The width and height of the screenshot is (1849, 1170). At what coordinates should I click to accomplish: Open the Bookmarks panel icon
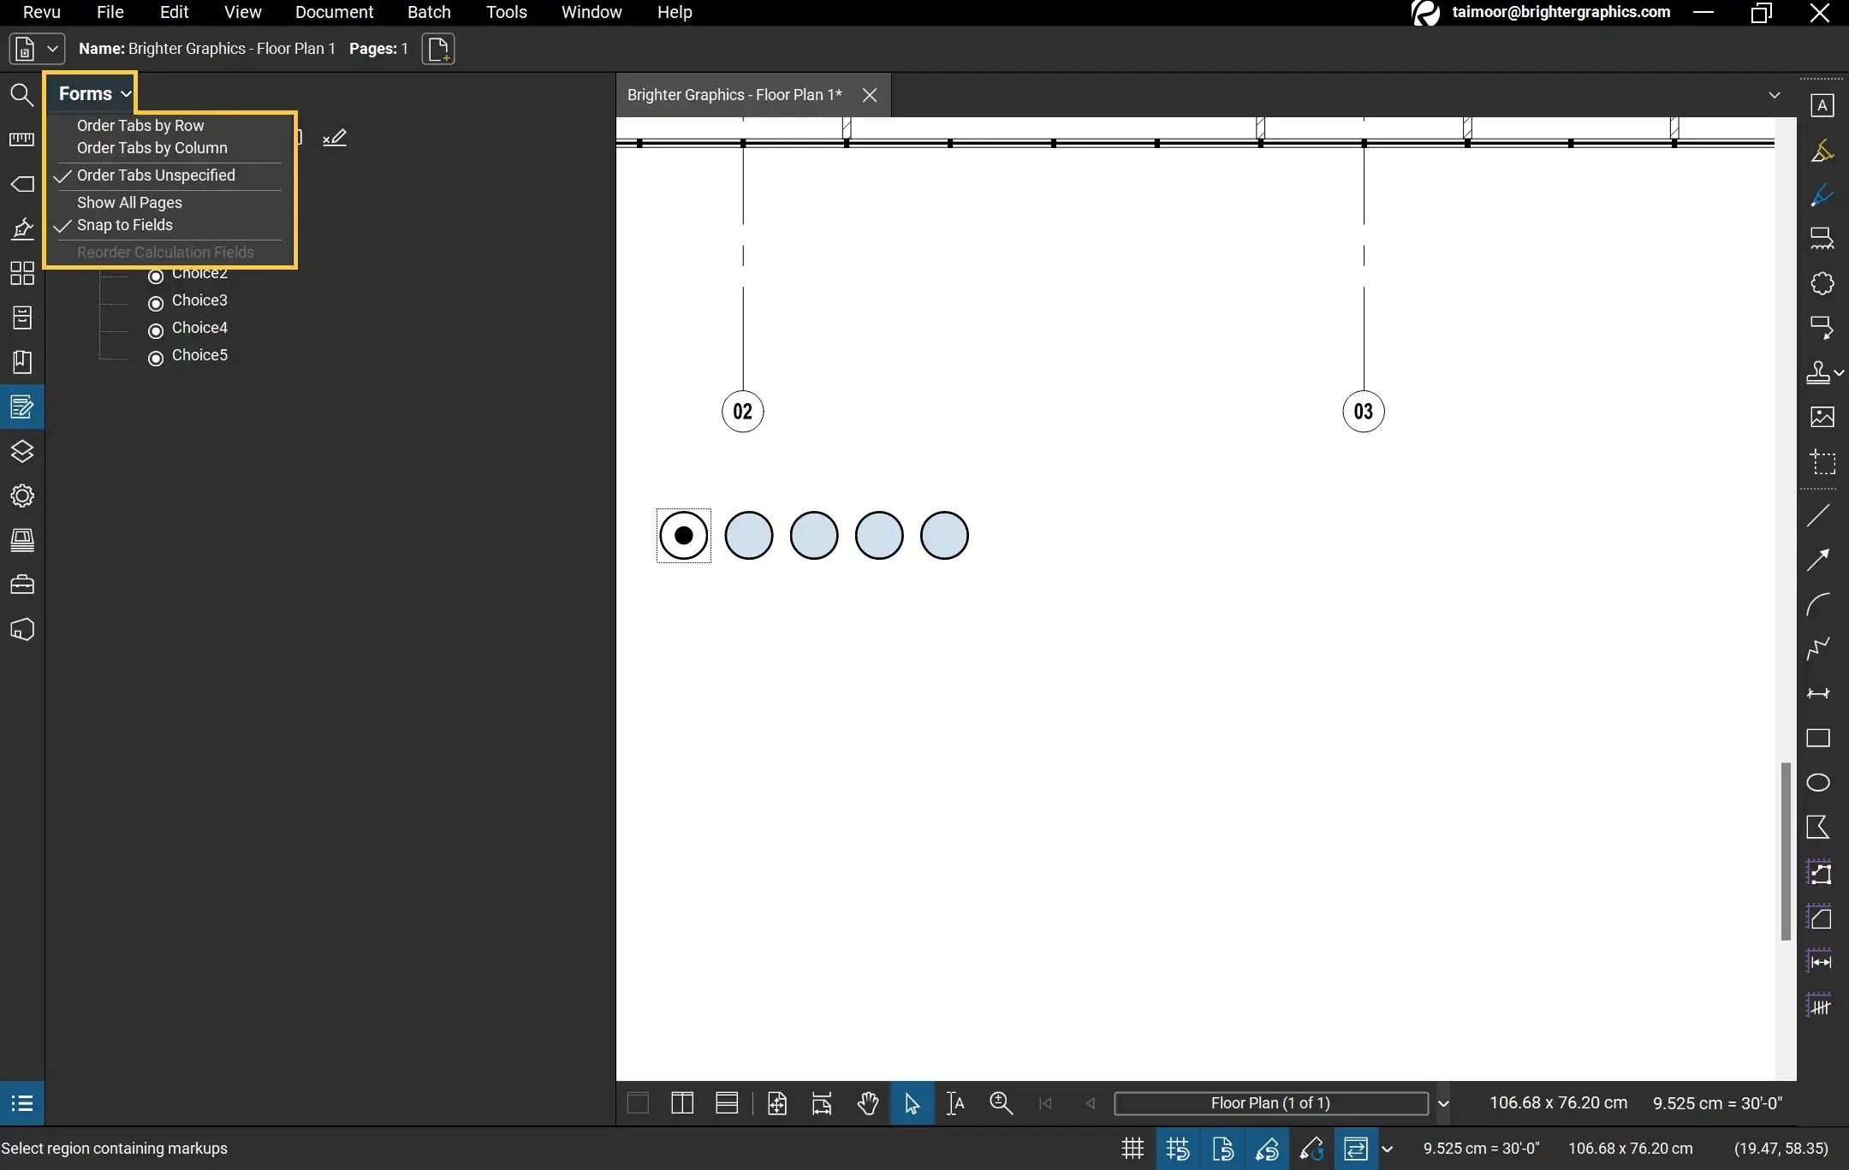coord(22,362)
